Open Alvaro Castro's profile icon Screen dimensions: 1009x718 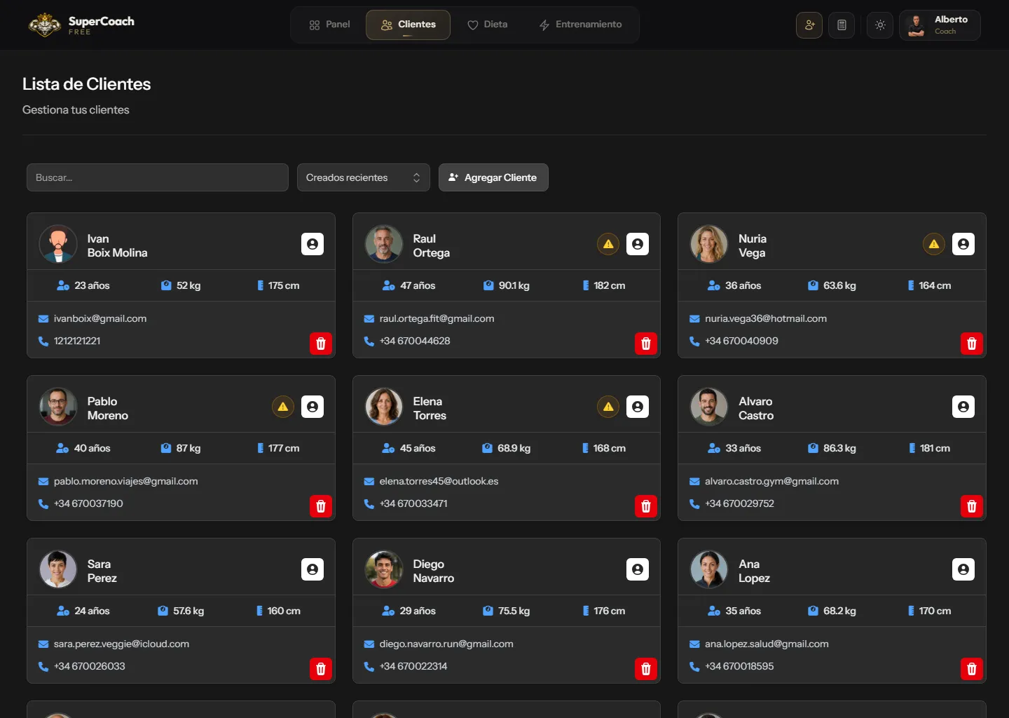[963, 407]
